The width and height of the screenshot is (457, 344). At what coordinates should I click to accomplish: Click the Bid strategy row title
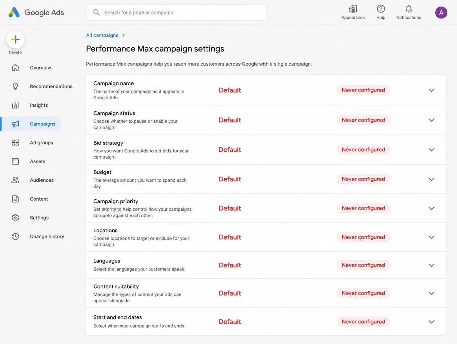pos(108,143)
